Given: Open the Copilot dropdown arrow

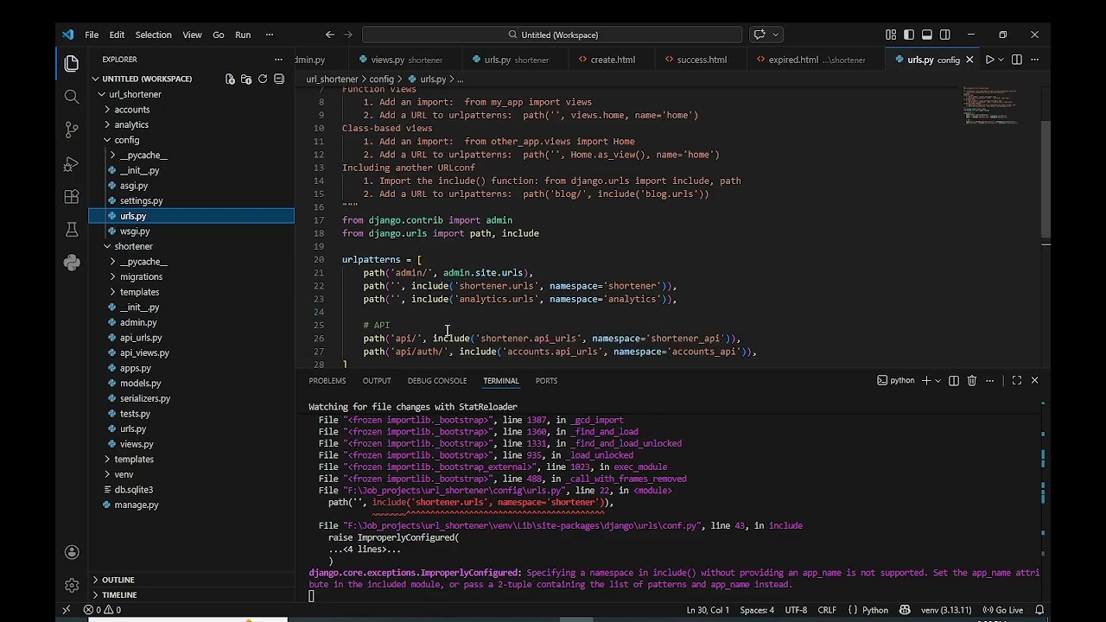Looking at the screenshot, I should 776,35.
